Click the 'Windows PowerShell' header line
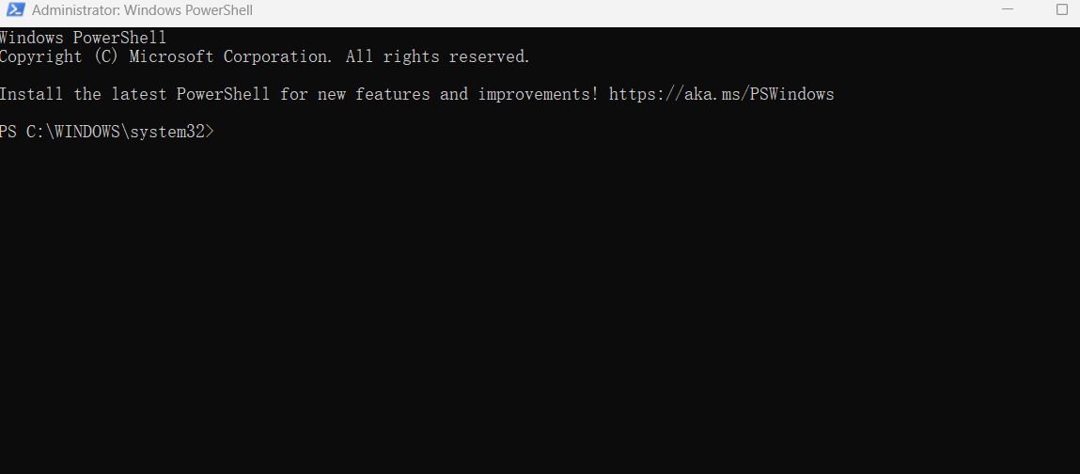Image resolution: width=1080 pixels, height=474 pixels. (83, 38)
